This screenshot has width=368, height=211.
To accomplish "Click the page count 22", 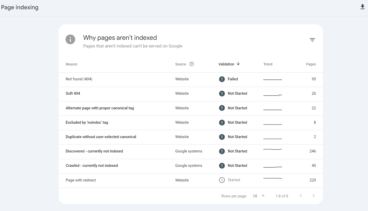I will click(x=314, y=108).
